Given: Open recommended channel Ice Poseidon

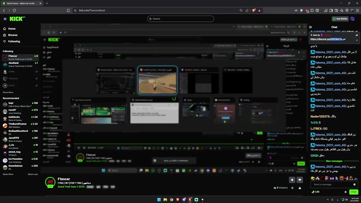Looking at the screenshot, I should (x=20, y=160).
